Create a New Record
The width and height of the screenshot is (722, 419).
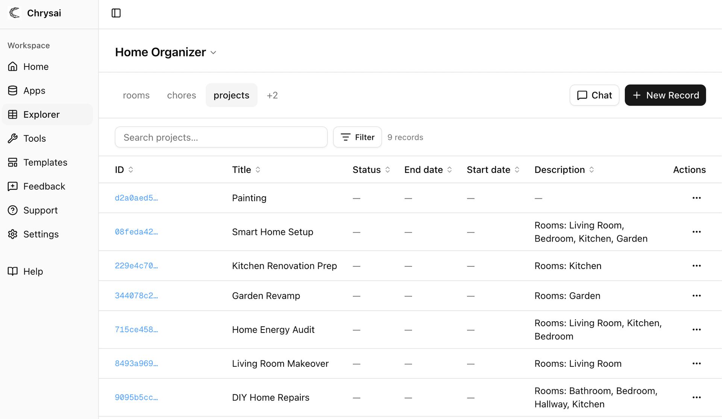[665, 95]
